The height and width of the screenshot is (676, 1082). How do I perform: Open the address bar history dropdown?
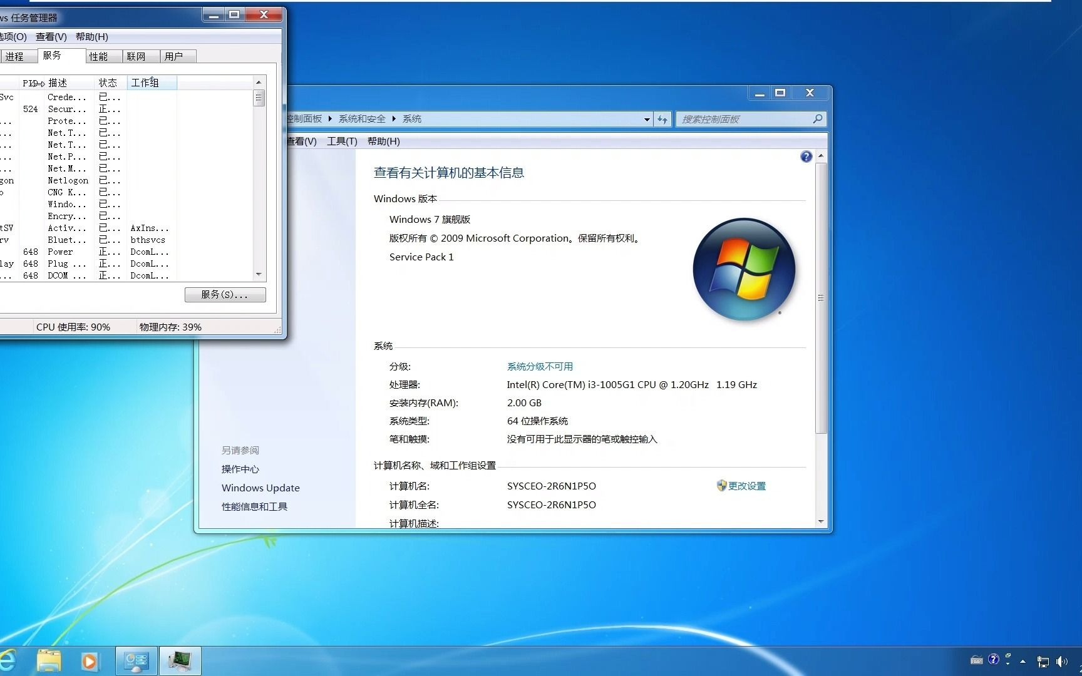click(647, 119)
